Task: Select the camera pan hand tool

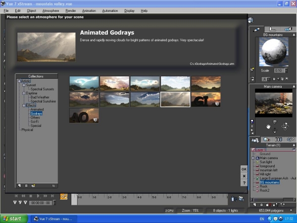Action: click(268, 126)
